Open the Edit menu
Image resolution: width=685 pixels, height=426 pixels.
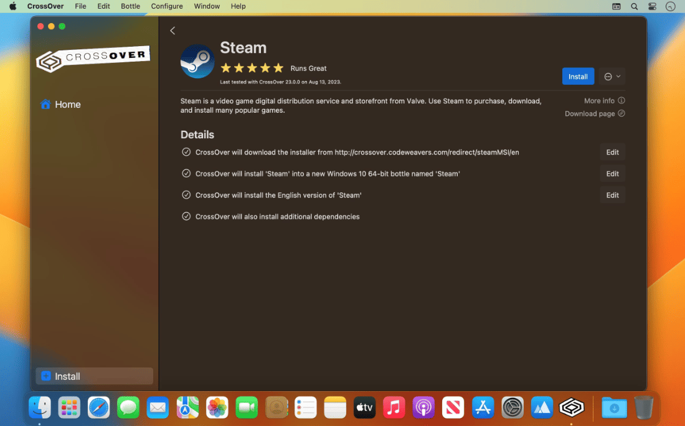(x=103, y=6)
